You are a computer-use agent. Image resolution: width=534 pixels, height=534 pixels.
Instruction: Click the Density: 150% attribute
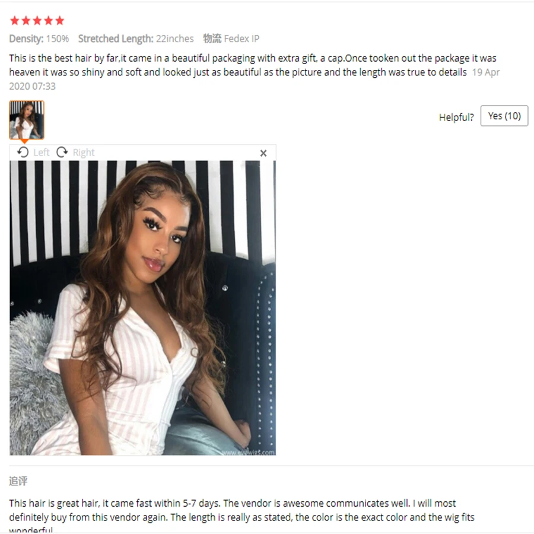pos(39,39)
